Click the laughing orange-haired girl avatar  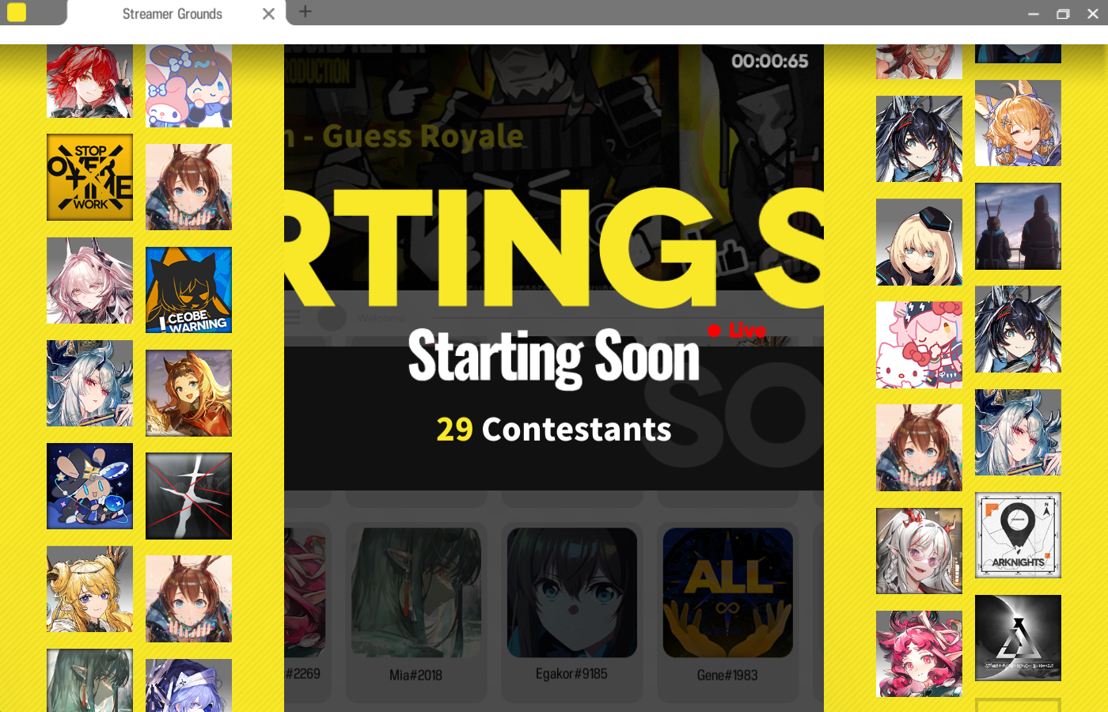coord(1018,123)
